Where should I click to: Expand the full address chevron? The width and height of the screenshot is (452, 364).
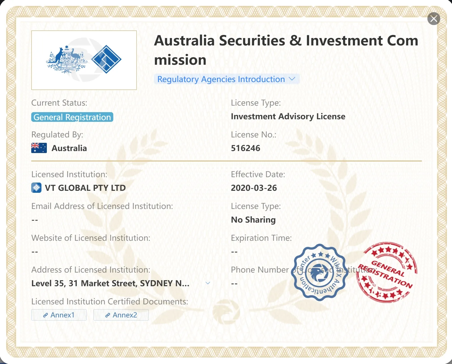pos(208,283)
